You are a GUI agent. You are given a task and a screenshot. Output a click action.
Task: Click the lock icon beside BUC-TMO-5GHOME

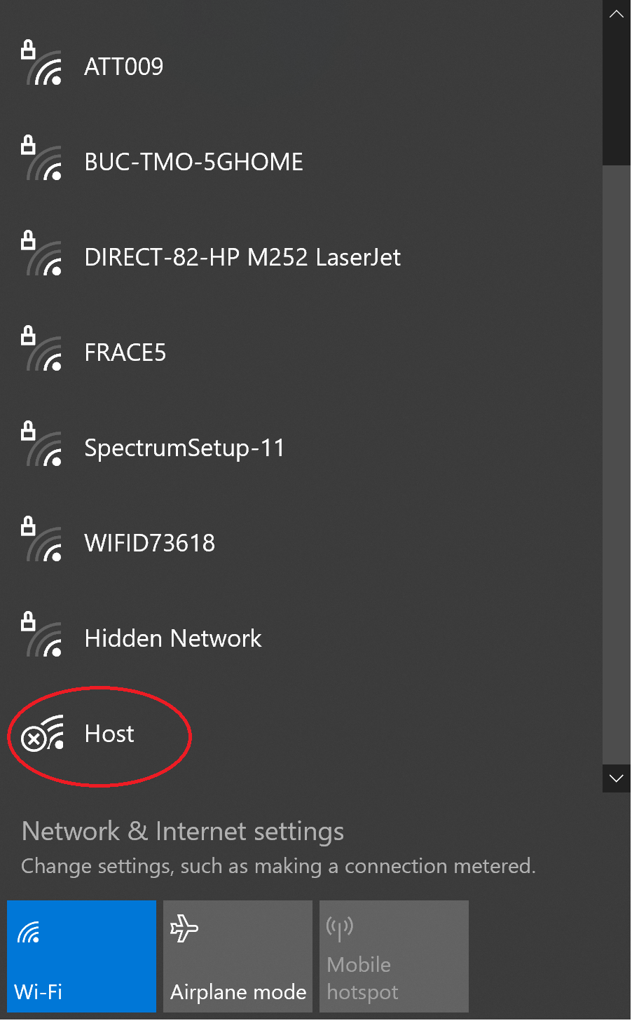pyautogui.click(x=29, y=146)
